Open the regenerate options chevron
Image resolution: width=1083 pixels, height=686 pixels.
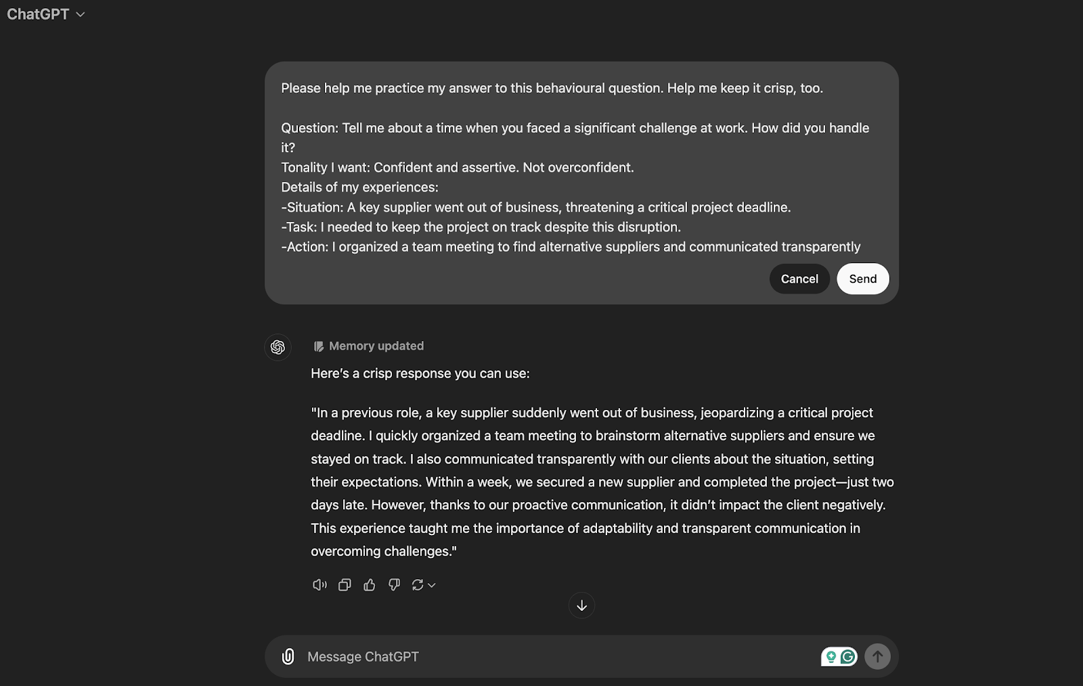[x=431, y=585]
